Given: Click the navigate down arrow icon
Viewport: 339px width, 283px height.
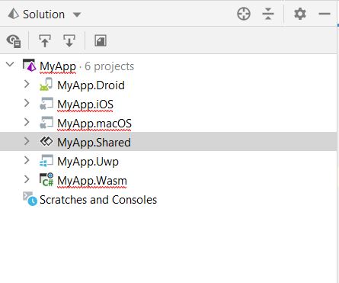Looking at the screenshot, I should click(69, 40).
